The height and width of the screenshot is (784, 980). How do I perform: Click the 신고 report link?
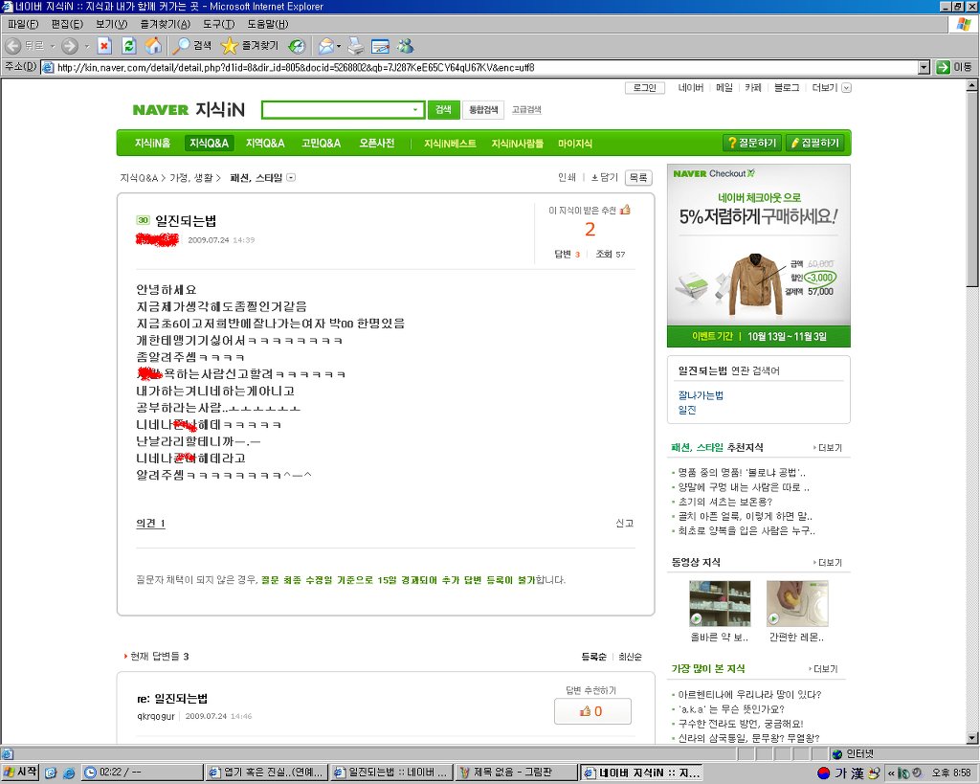click(x=624, y=524)
